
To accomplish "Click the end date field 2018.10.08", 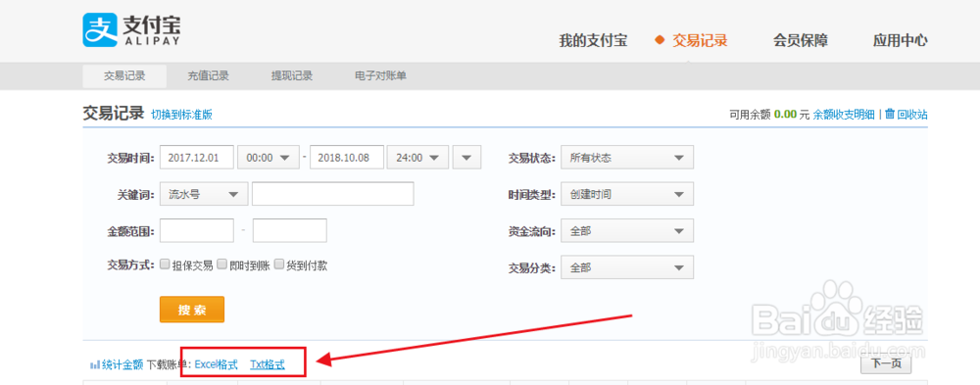I will (347, 158).
